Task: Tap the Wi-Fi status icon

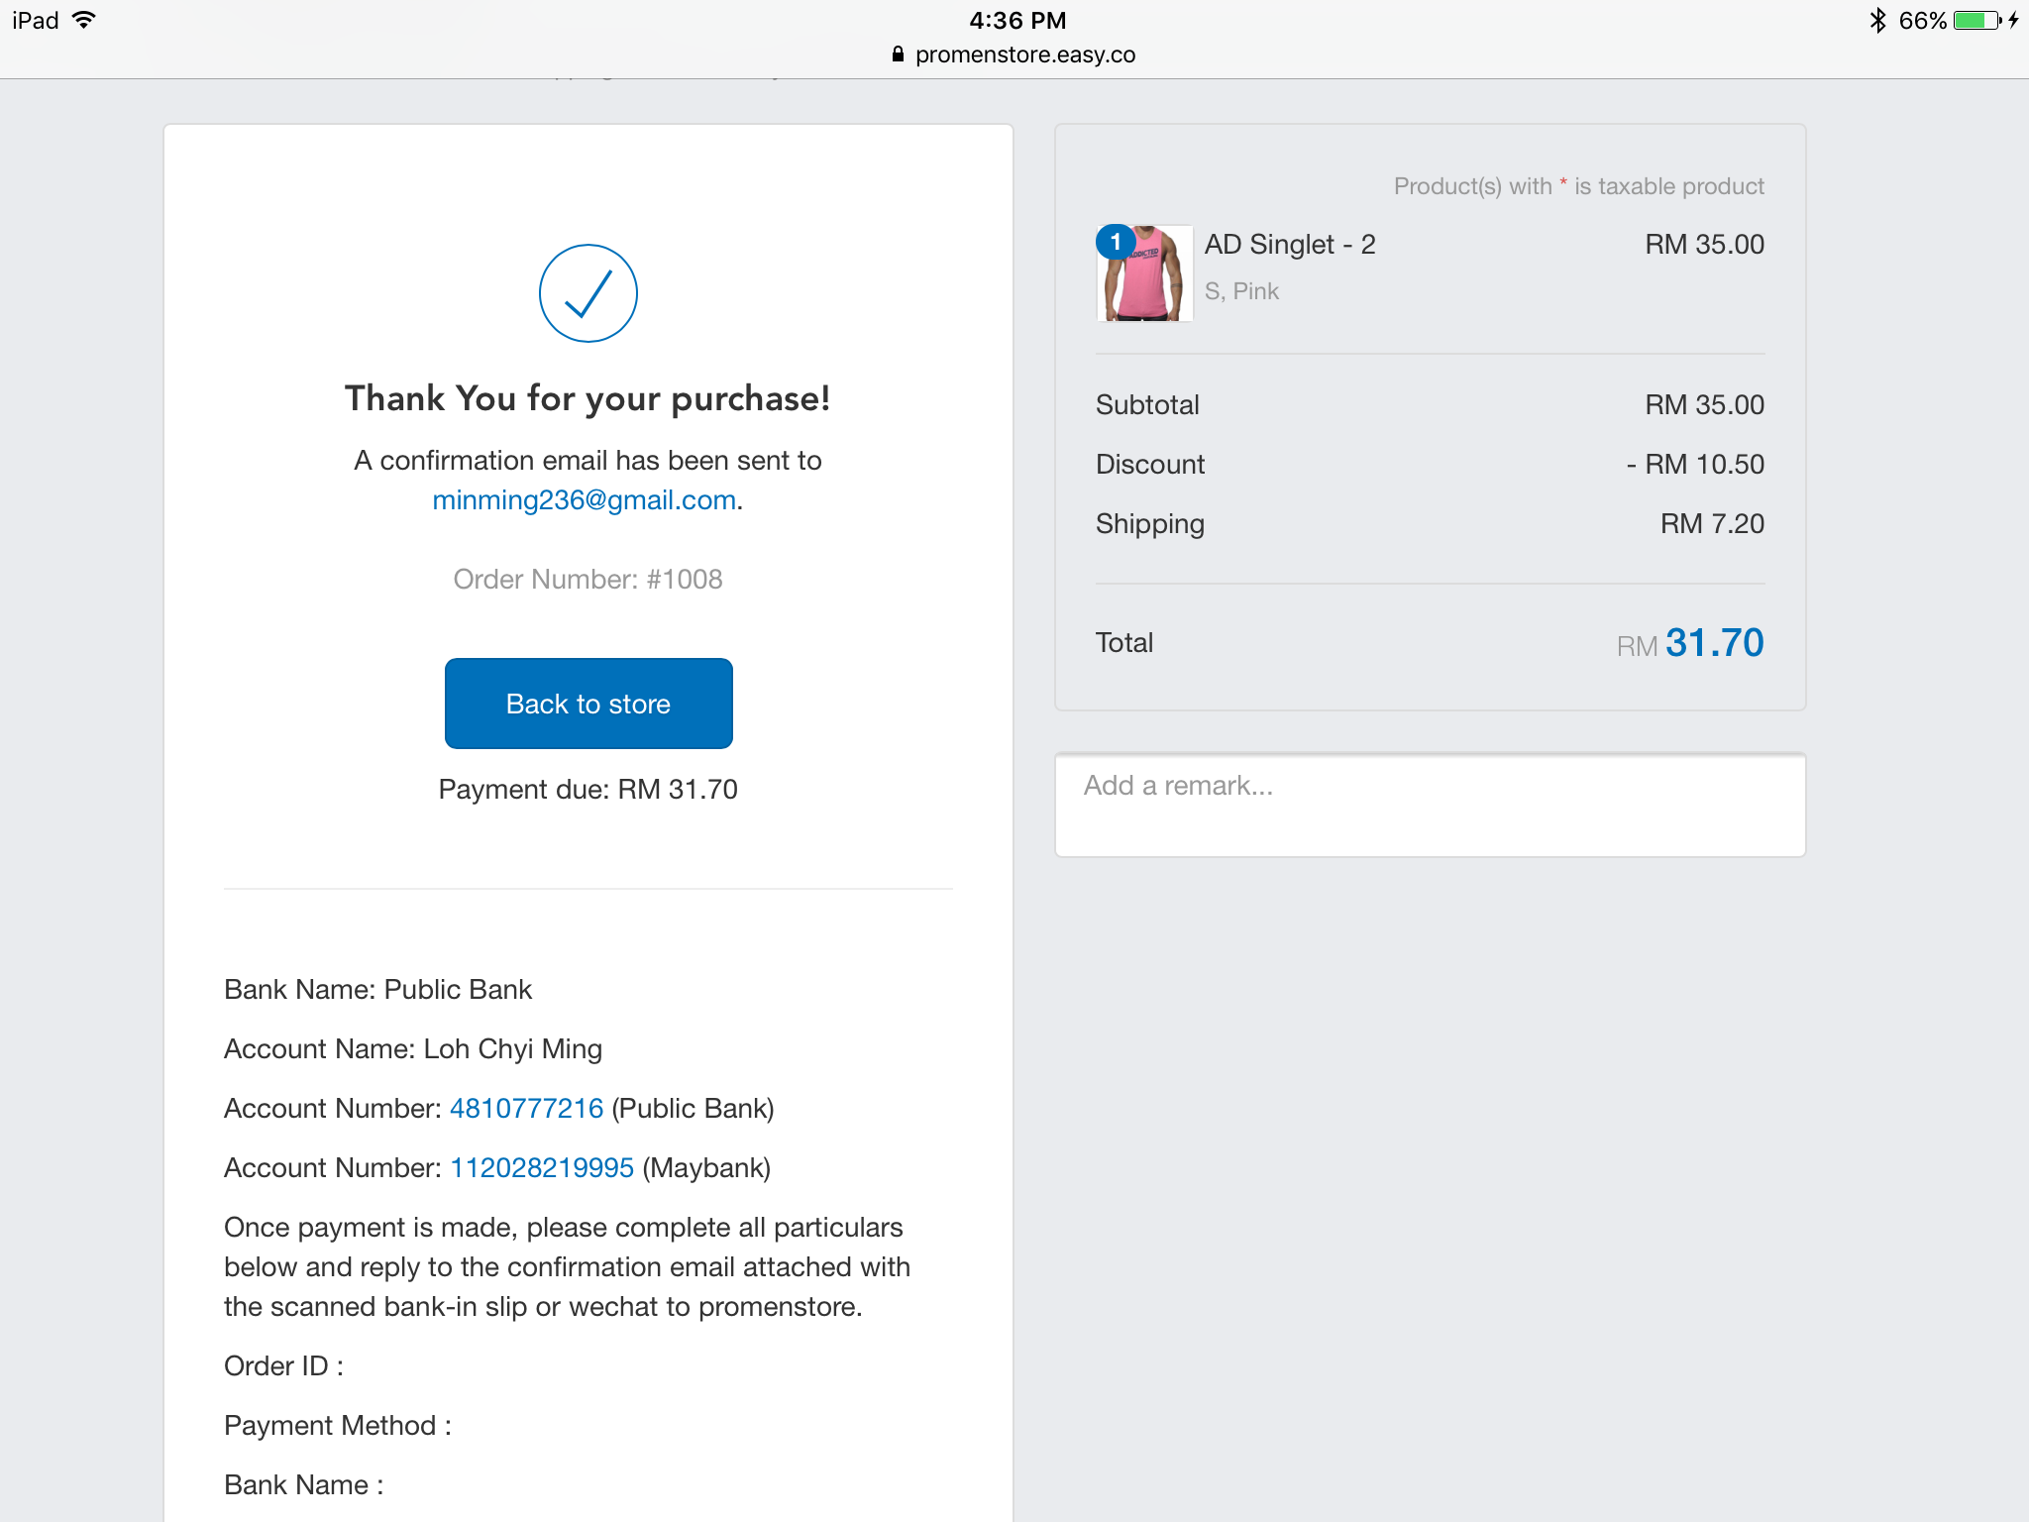Action: [x=84, y=20]
